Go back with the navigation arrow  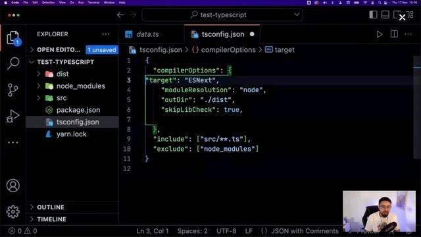[x=120, y=14]
